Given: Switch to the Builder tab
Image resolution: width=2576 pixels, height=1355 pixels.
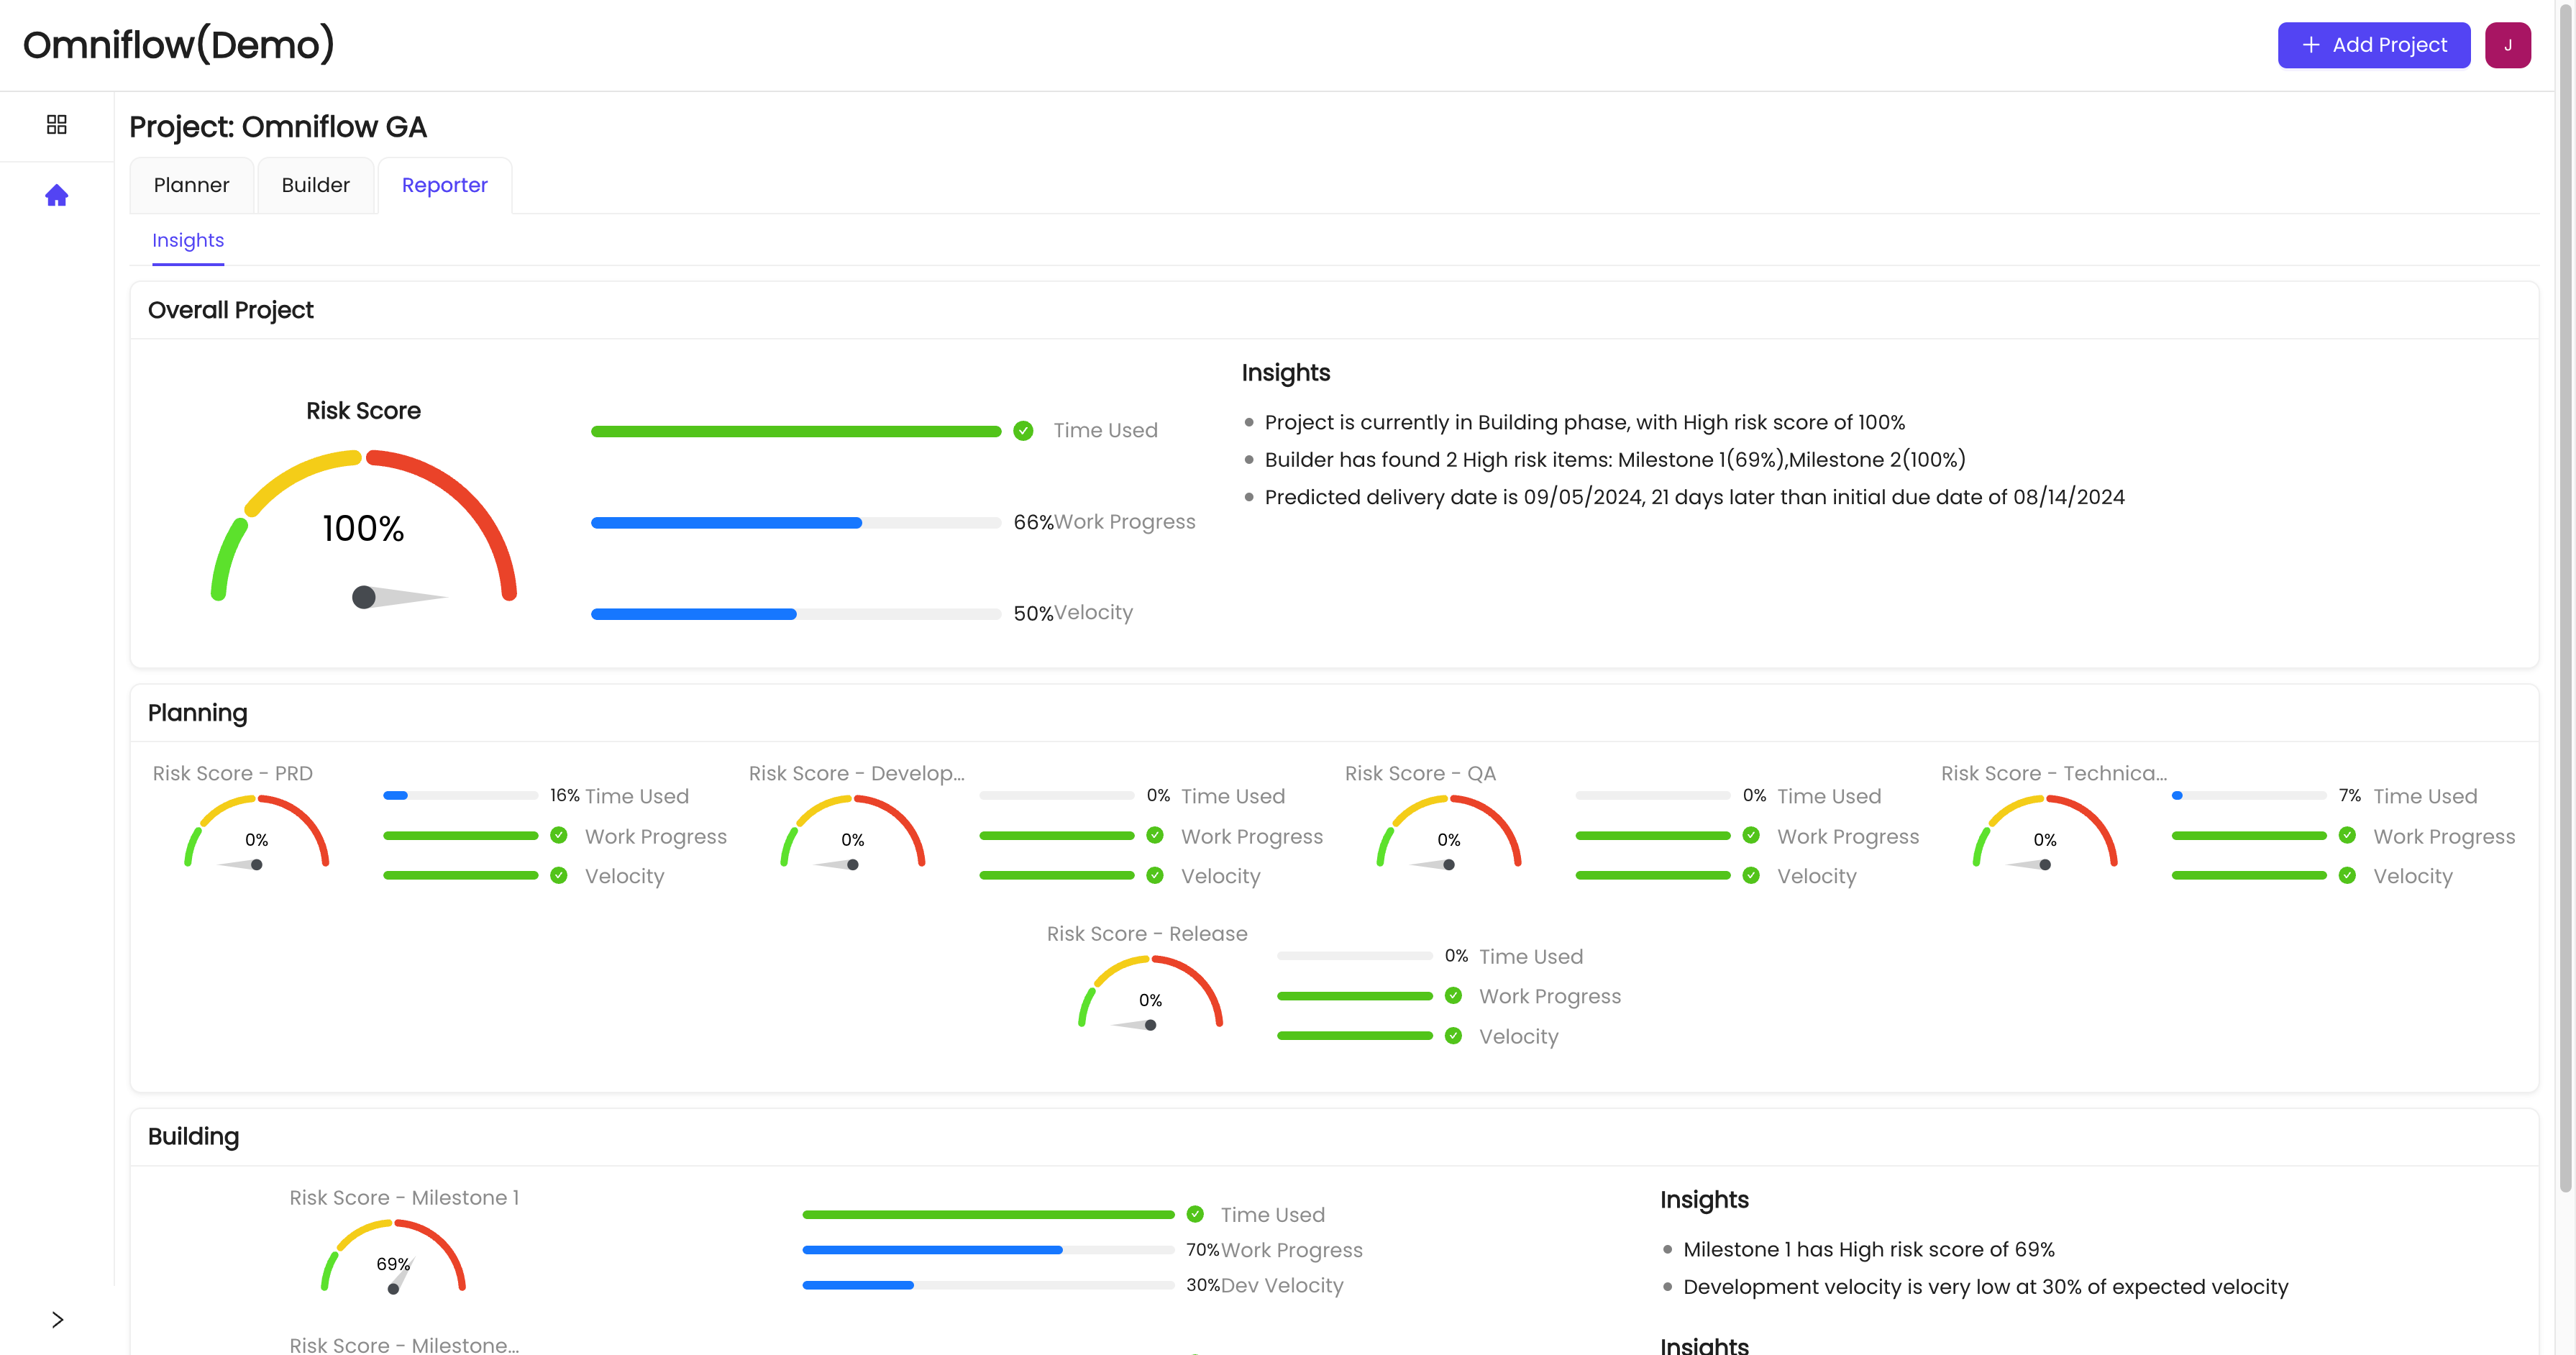Looking at the screenshot, I should click(x=315, y=185).
